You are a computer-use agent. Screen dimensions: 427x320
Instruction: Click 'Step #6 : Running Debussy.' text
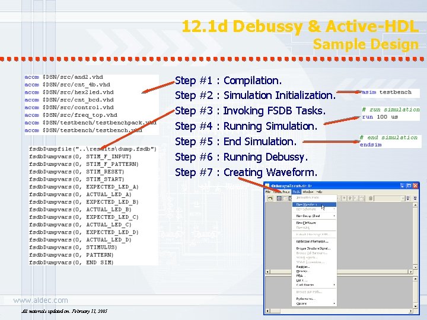[241, 157]
